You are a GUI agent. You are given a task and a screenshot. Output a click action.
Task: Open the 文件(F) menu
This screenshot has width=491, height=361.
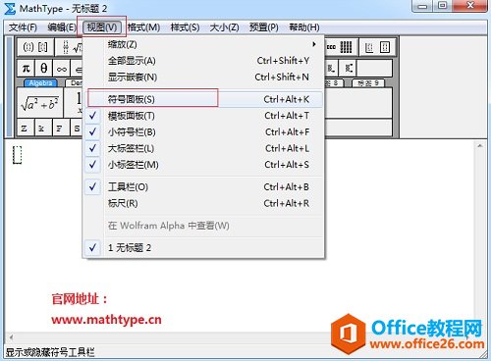click(x=23, y=27)
